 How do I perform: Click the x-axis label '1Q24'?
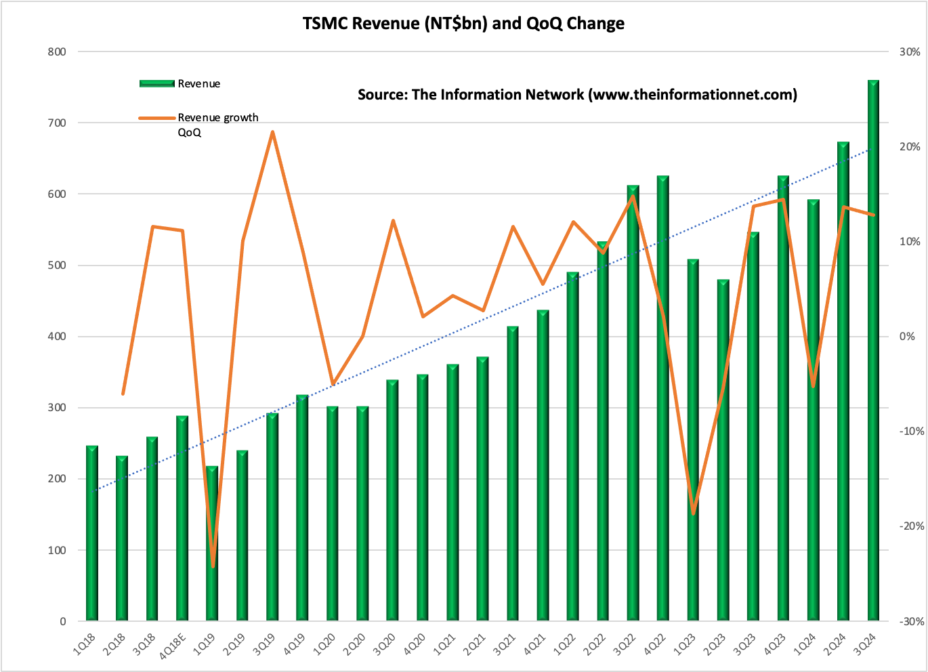[804, 642]
